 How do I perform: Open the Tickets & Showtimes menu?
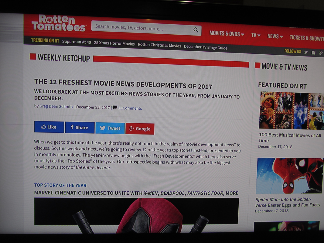pos(307,38)
